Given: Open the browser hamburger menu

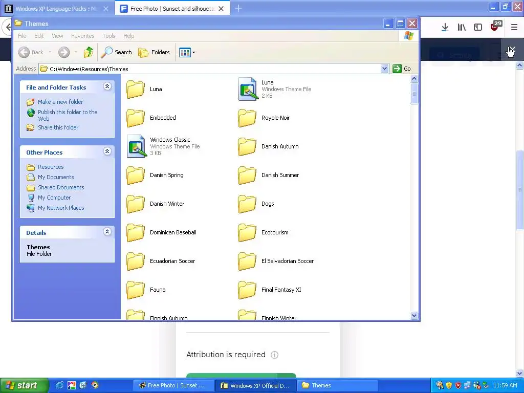Looking at the screenshot, I should pyautogui.click(x=514, y=28).
